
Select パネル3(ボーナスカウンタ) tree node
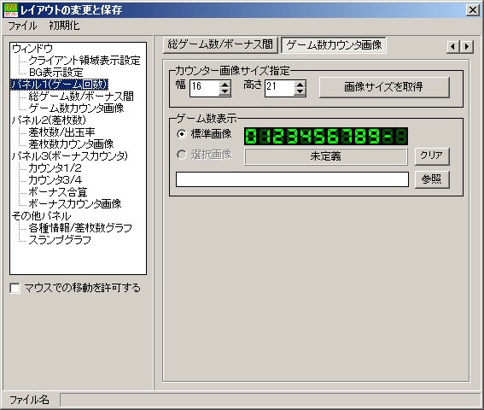pos(69,155)
